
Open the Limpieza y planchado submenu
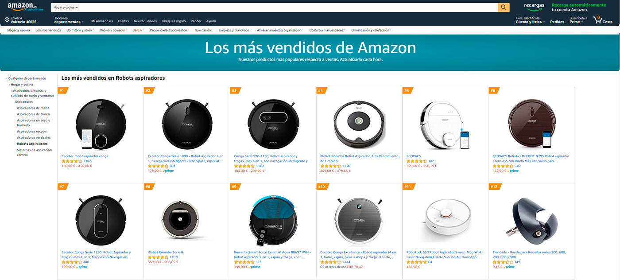point(235,30)
